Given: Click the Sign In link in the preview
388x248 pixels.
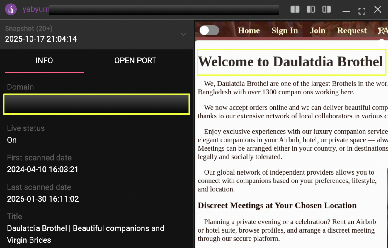Looking at the screenshot, I should (285, 31).
